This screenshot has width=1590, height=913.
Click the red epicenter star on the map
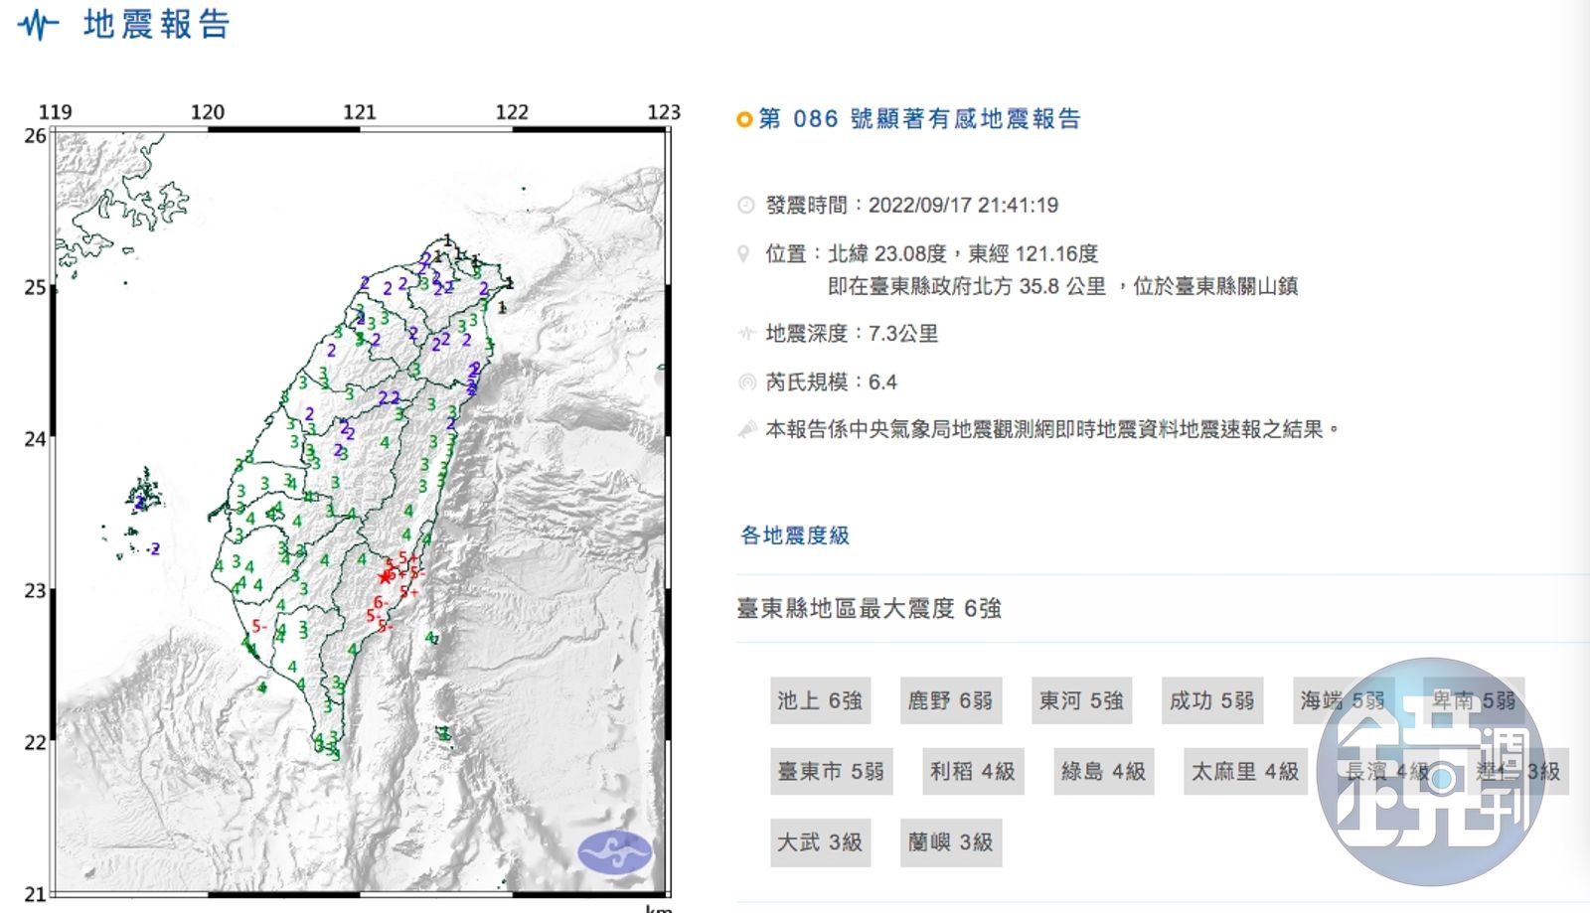(x=386, y=577)
